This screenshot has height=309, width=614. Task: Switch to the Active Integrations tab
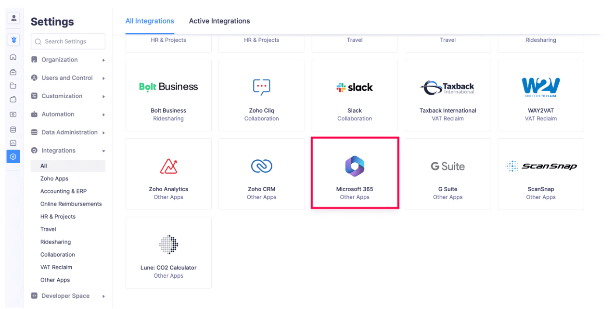point(219,21)
